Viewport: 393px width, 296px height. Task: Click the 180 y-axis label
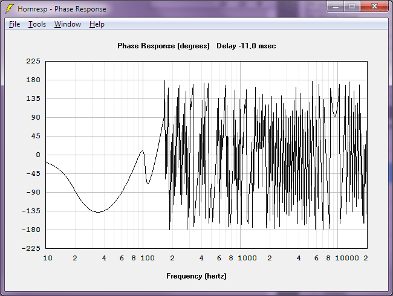33,80
